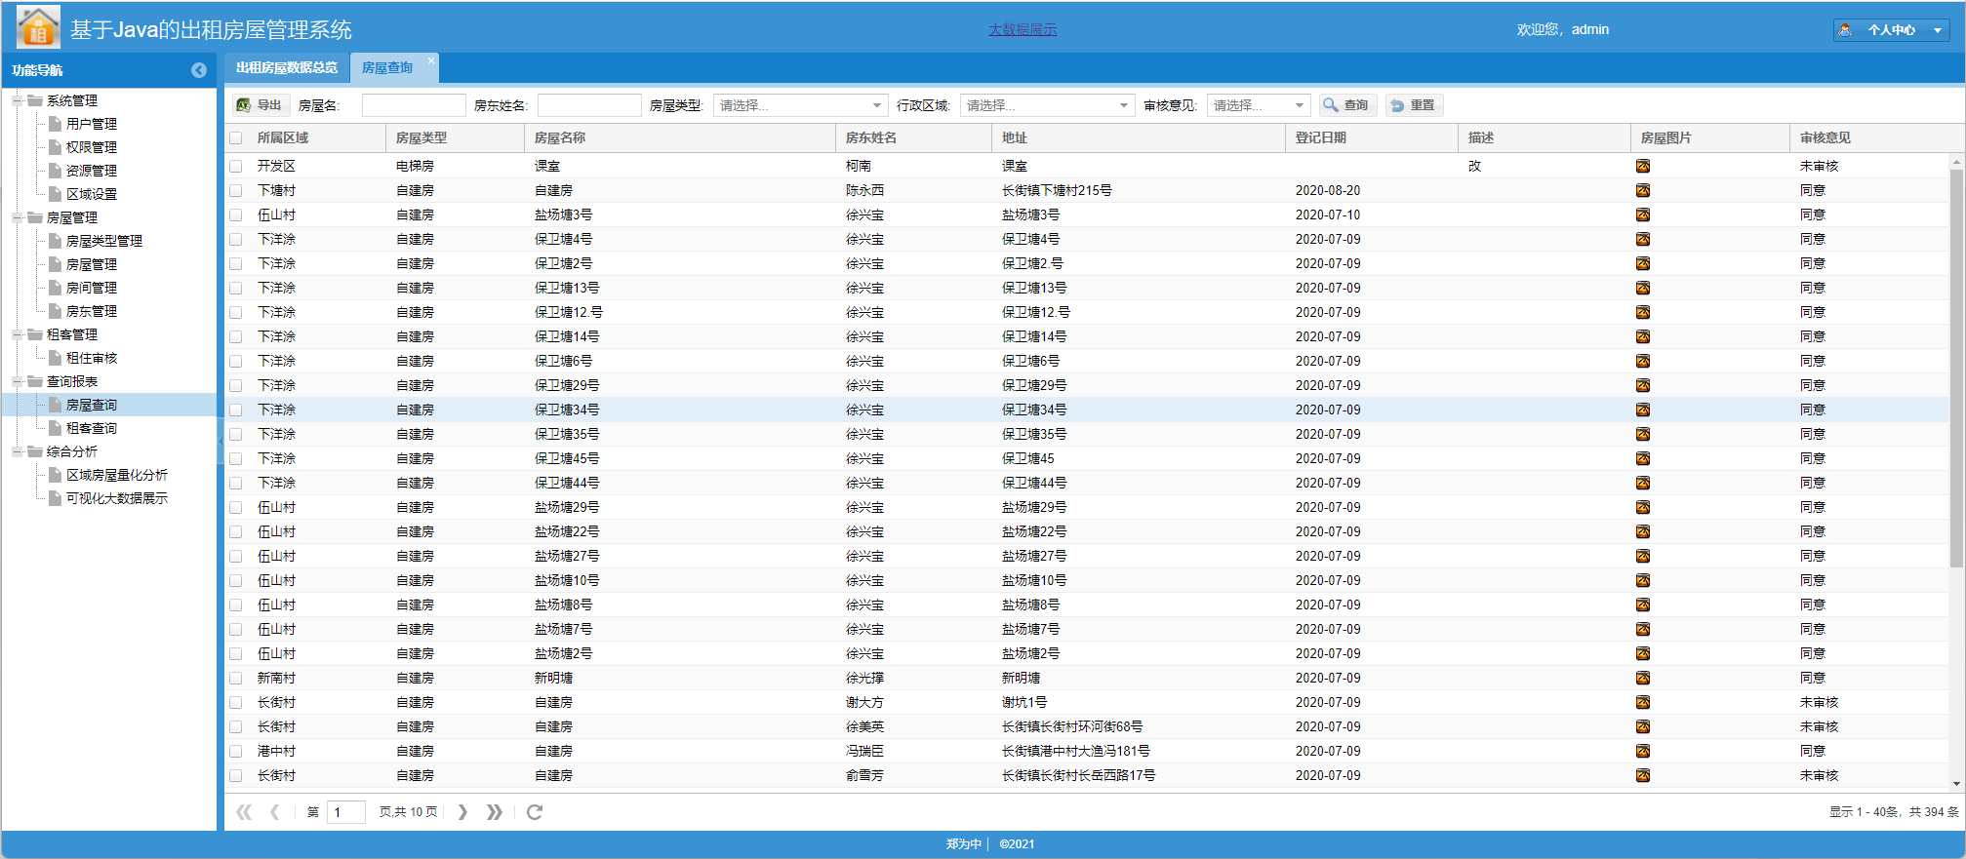
Task: Open 用户管理 in the sidebar
Action: point(92,124)
